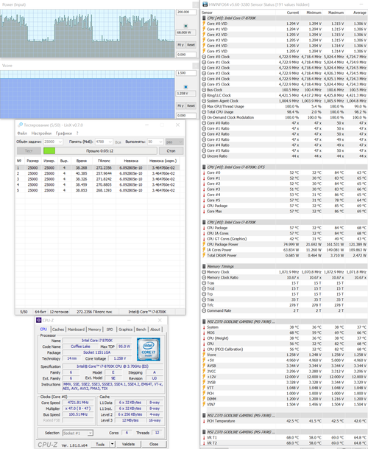Click the Intel Core i7 logo in CPU-Z
Viewport: 368px width, 449px height.
[149, 349]
